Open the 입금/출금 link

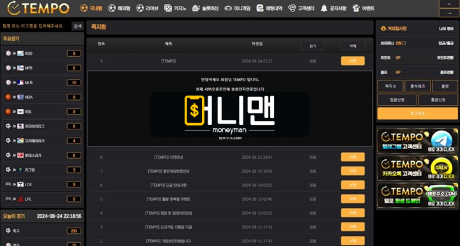click(446, 43)
